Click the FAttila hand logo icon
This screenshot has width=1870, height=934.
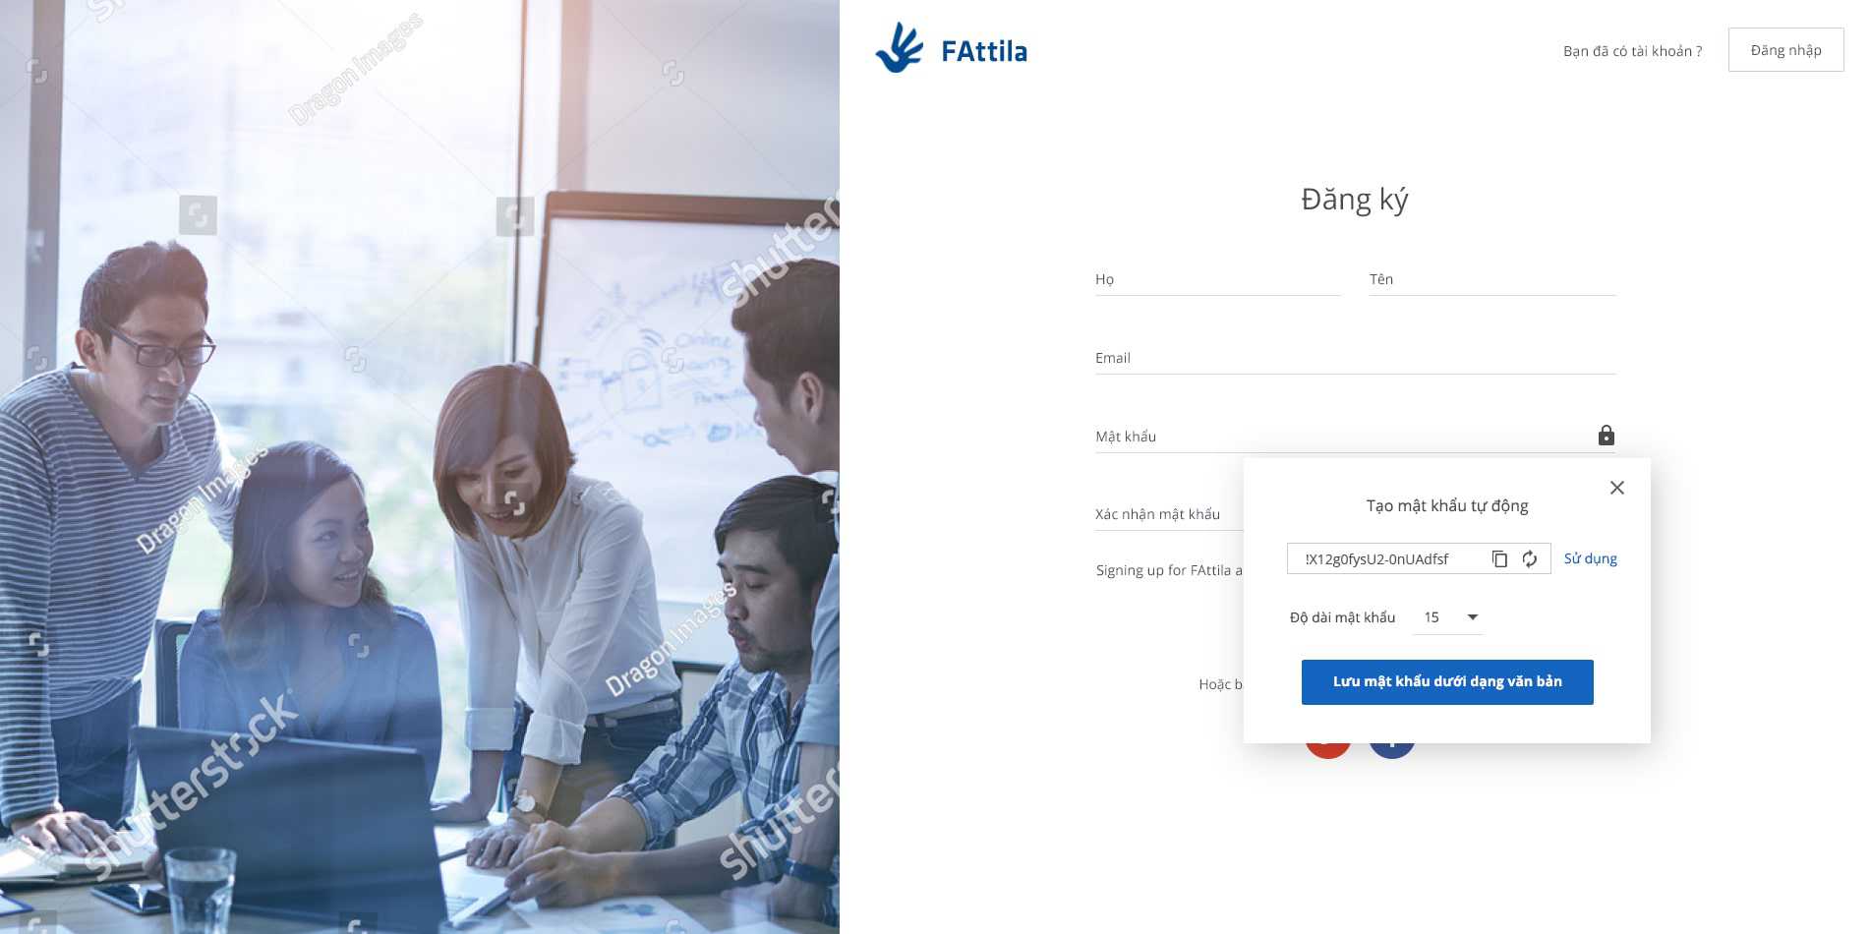pos(900,48)
